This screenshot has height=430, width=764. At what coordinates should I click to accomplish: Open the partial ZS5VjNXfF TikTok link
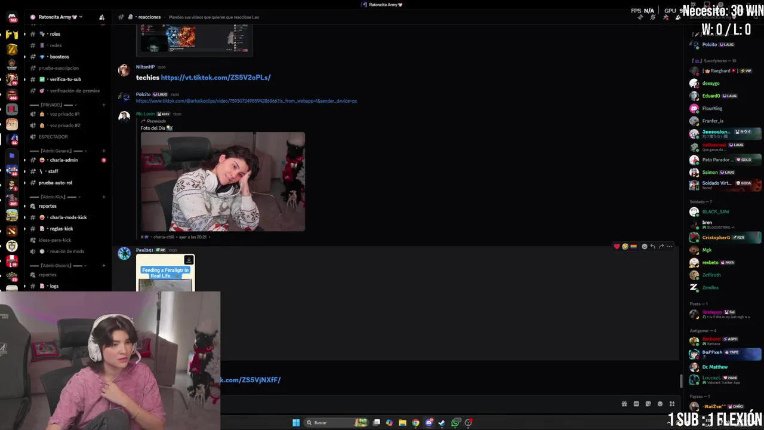tap(251, 380)
